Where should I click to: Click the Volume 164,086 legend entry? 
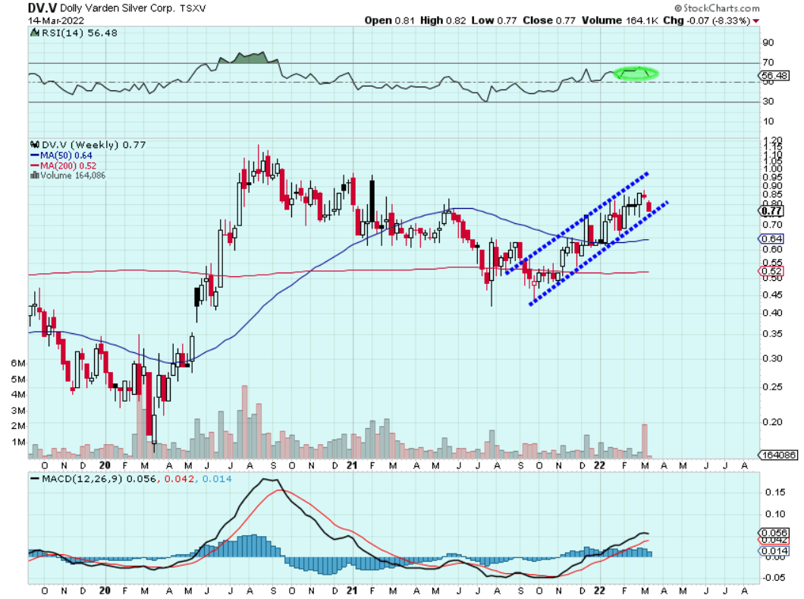(x=73, y=175)
